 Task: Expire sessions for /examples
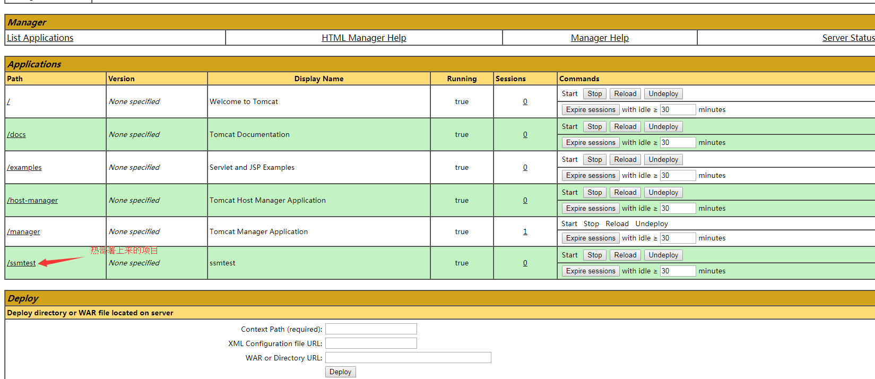(x=591, y=175)
